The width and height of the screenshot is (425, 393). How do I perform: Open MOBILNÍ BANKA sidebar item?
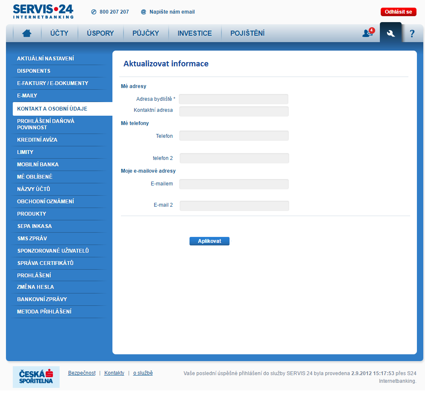pos(38,165)
